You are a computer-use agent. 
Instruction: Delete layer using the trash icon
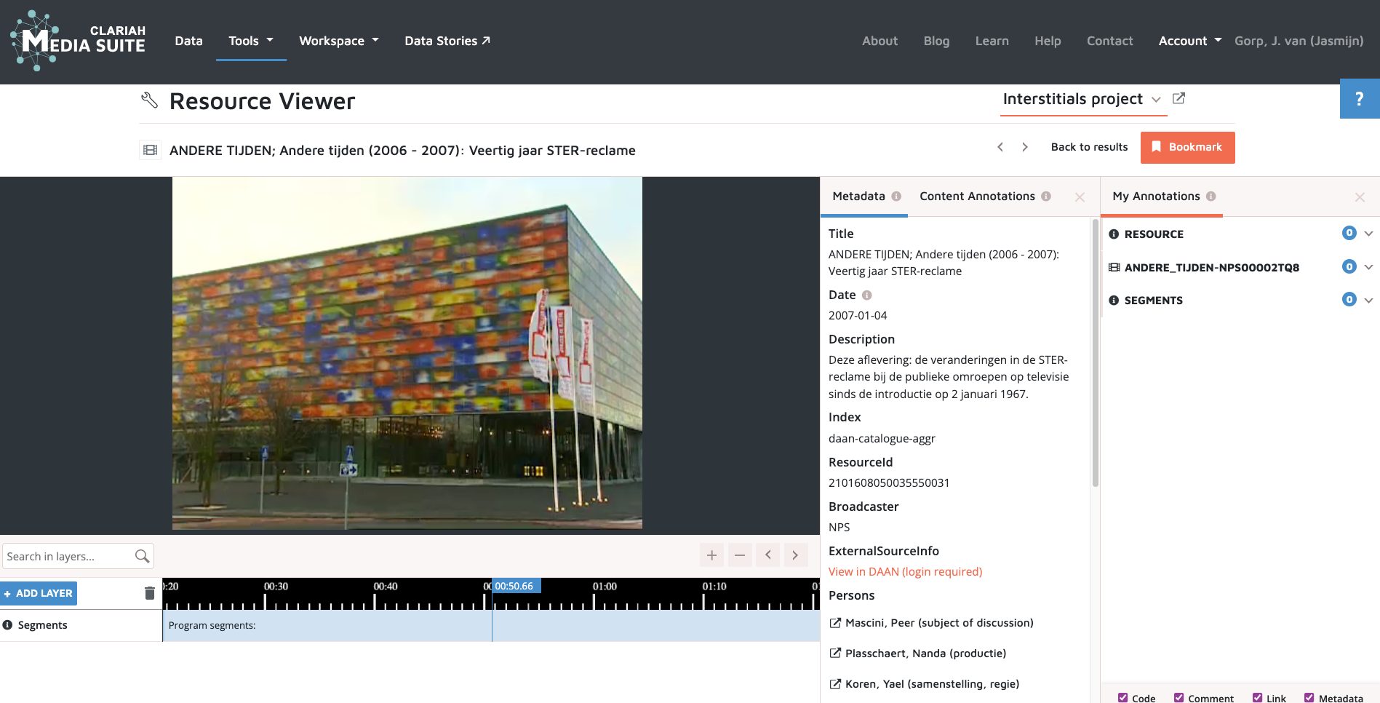[x=150, y=593]
